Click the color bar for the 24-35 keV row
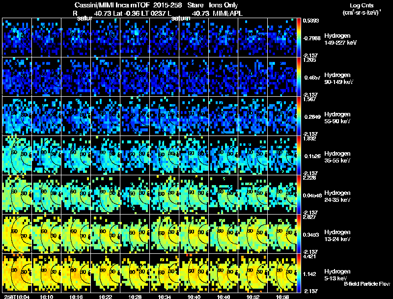Image resolution: width=393 pixels, height=299 pixels. (299, 195)
